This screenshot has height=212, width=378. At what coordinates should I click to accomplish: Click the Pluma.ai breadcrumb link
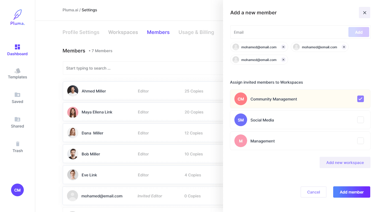tap(70, 10)
